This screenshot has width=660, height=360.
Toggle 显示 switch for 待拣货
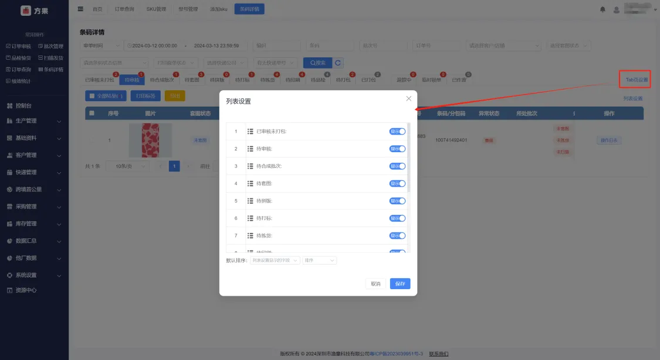tap(397, 236)
